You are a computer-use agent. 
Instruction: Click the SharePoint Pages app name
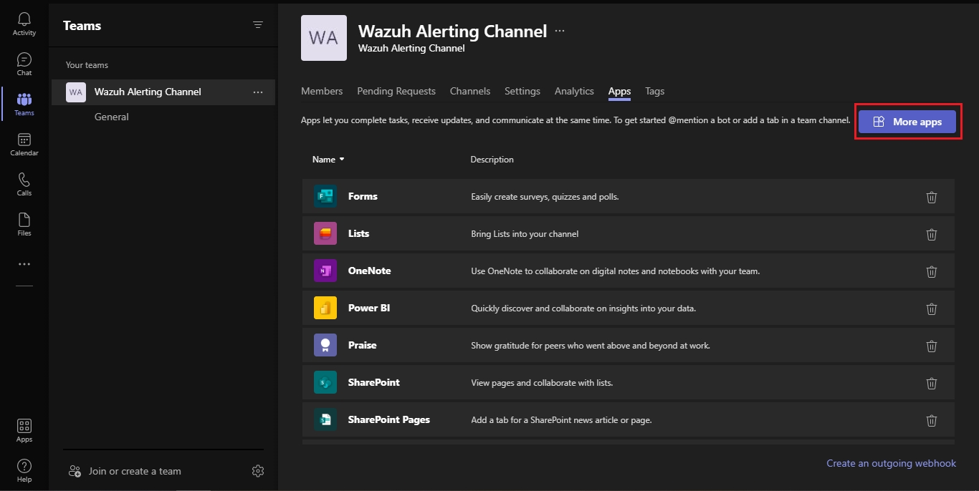[x=389, y=419]
